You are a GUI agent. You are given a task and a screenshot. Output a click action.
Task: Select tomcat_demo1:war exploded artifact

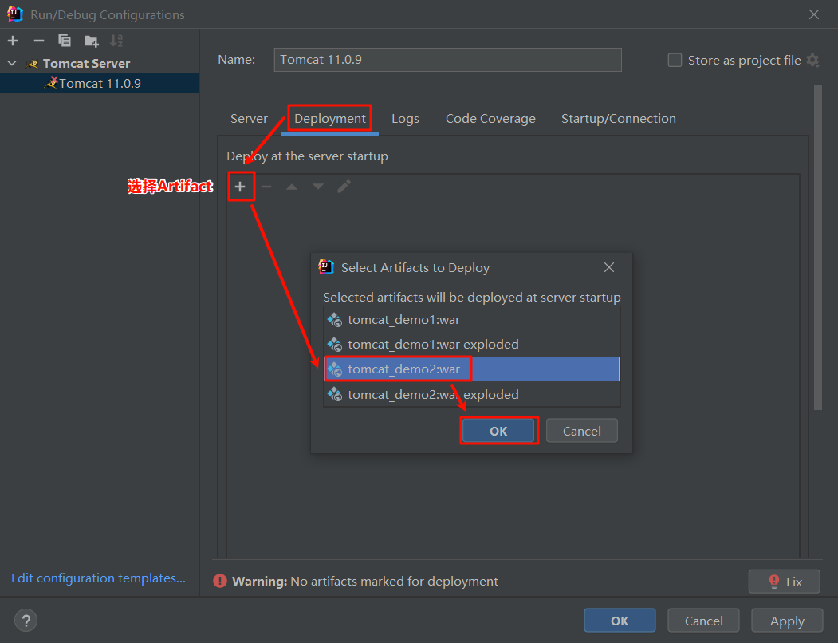pos(471,344)
